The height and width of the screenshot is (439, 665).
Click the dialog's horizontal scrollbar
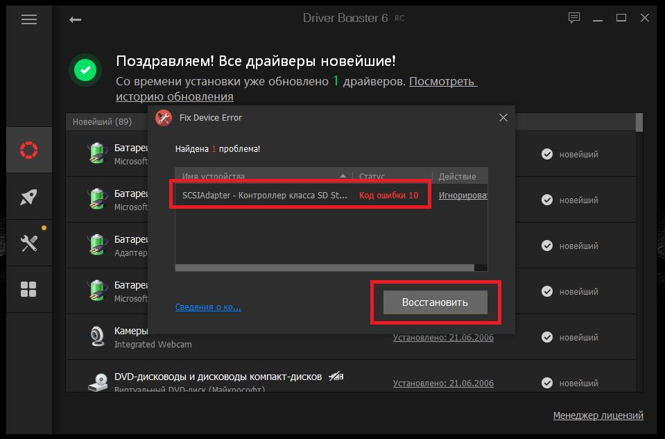325,268
